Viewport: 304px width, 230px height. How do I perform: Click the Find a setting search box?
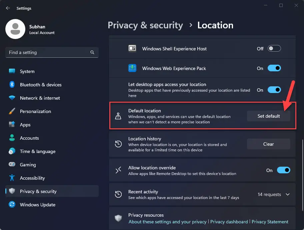(52, 52)
